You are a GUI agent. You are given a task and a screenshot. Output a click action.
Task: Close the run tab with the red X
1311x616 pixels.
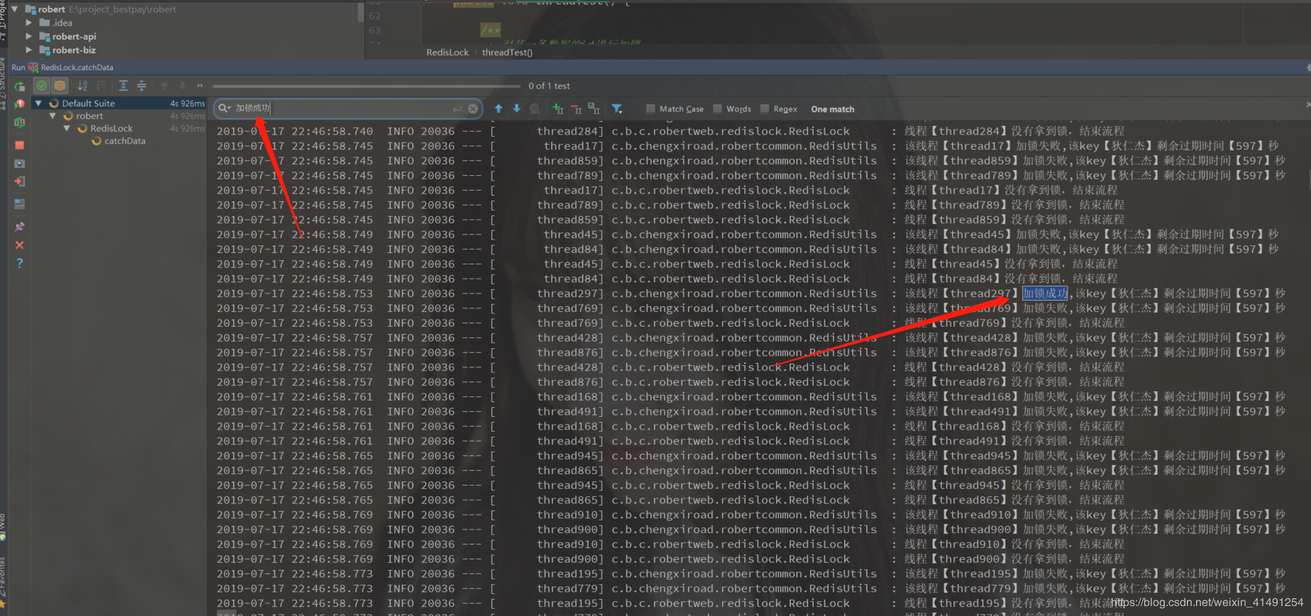click(20, 245)
